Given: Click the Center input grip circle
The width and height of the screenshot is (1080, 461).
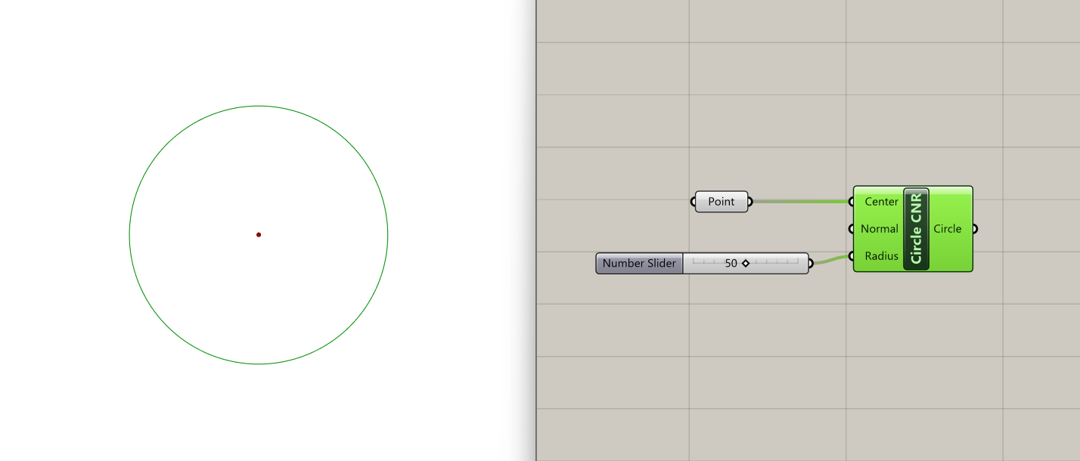Looking at the screenshot, I should (x=852, y=202).
